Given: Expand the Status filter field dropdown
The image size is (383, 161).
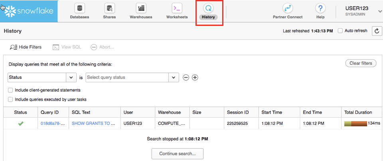Looking at the screenshot, I should click(71, 78).
